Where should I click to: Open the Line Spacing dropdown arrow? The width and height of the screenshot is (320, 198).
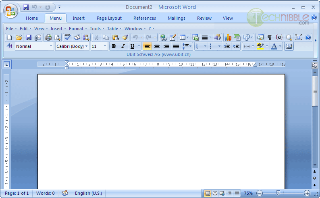tap(190, 46)
